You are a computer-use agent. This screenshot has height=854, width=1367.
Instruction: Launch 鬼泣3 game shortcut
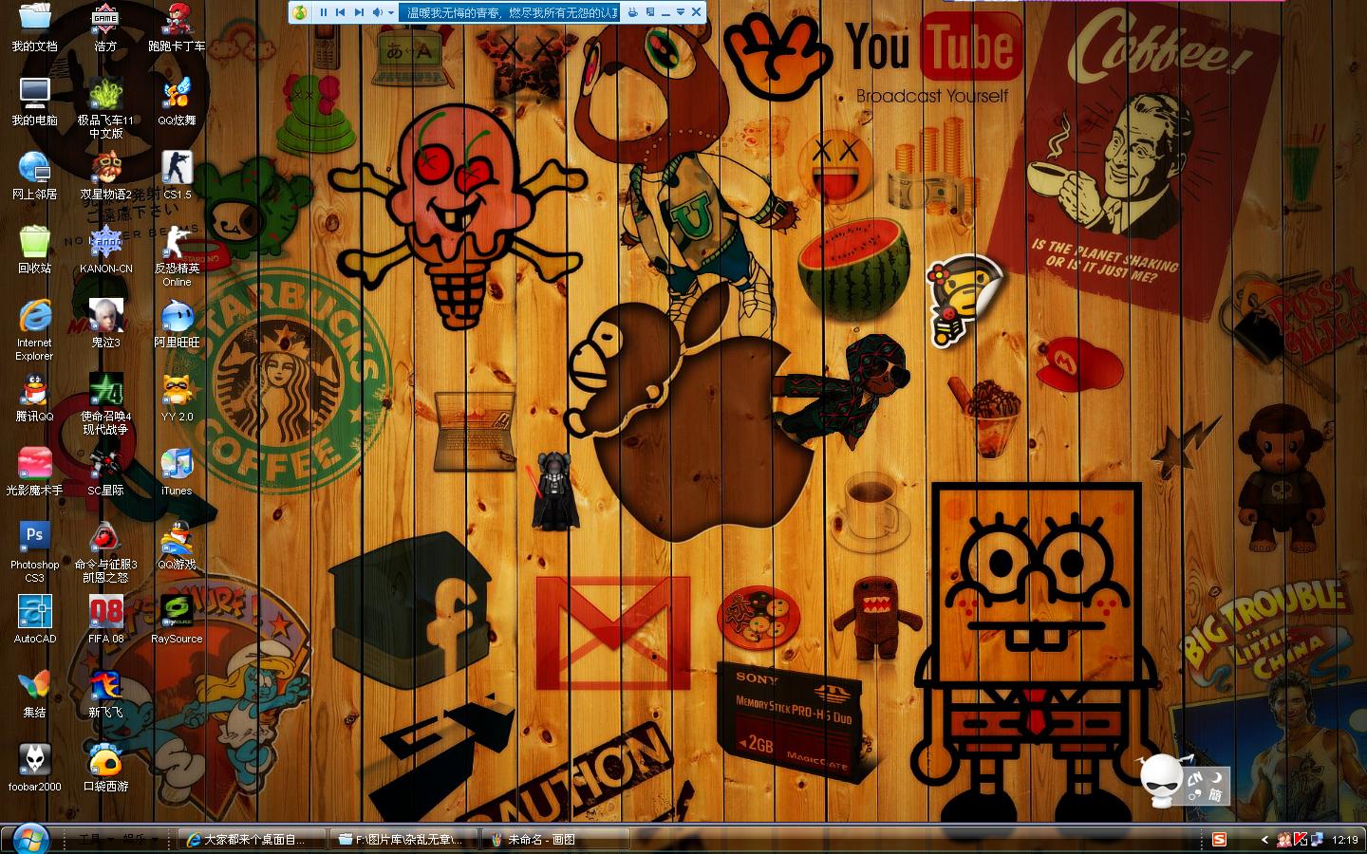105,323
